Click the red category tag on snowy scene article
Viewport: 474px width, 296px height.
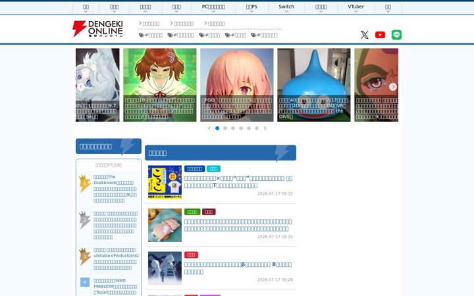(191, 255)
